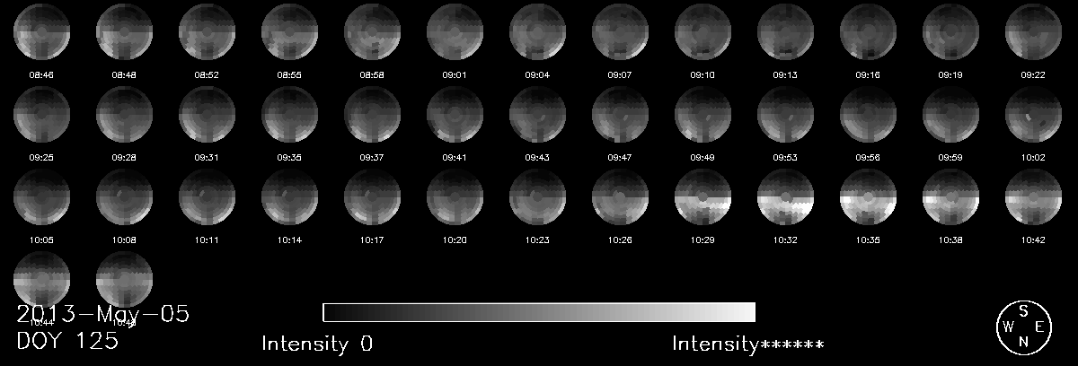Screen dimensions: 1078x366
Task: Pick the 09:01 image frame
Action: (x=455, y=32)
